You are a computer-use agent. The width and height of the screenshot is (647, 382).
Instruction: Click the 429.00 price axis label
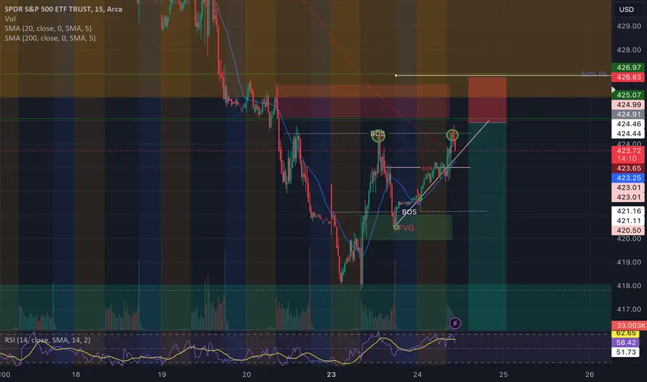tap(628, 26)
